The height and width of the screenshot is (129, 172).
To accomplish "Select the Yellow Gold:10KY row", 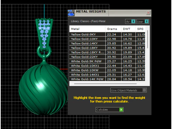I will click(x=107, y=39).
